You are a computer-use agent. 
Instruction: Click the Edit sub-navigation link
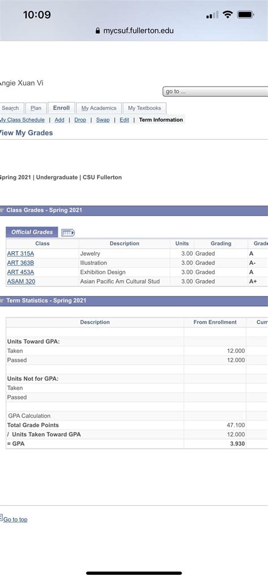pyautogui.click(x=124, y=120)
